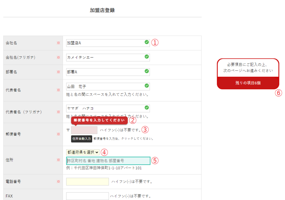Click the 加盟店登録 page heading

102,10
